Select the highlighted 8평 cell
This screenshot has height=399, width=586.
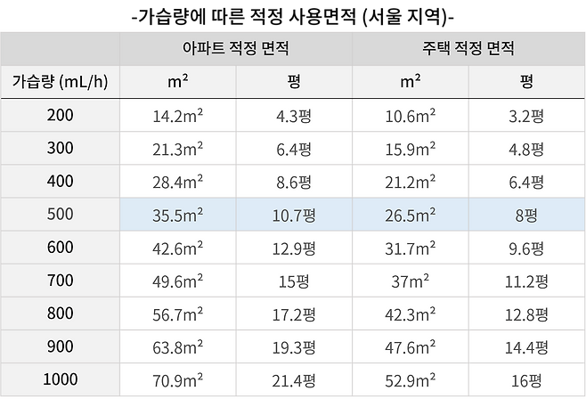(x=526, y=215)
